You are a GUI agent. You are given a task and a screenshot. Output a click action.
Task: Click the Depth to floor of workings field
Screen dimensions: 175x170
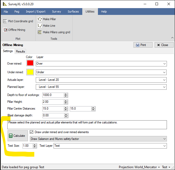click(53, 95)
